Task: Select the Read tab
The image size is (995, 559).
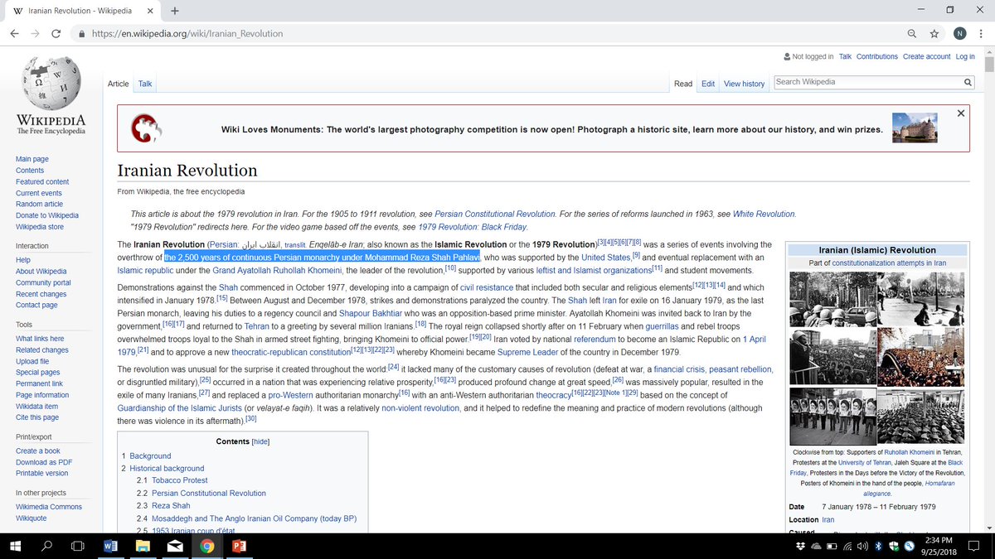Action: coord(683,84)
